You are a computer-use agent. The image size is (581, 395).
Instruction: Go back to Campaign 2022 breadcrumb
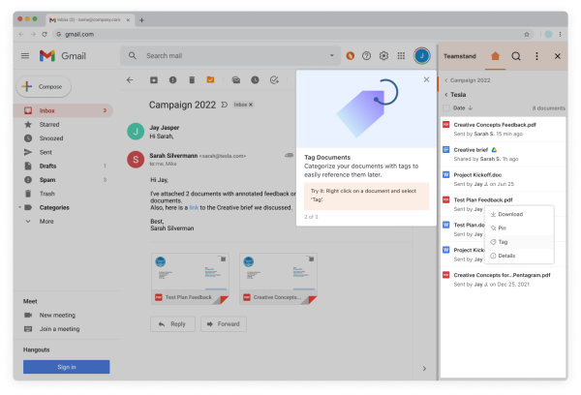click(x=468, y=80)
